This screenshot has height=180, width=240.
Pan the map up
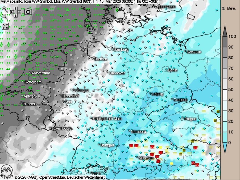(x=16, y=9)
